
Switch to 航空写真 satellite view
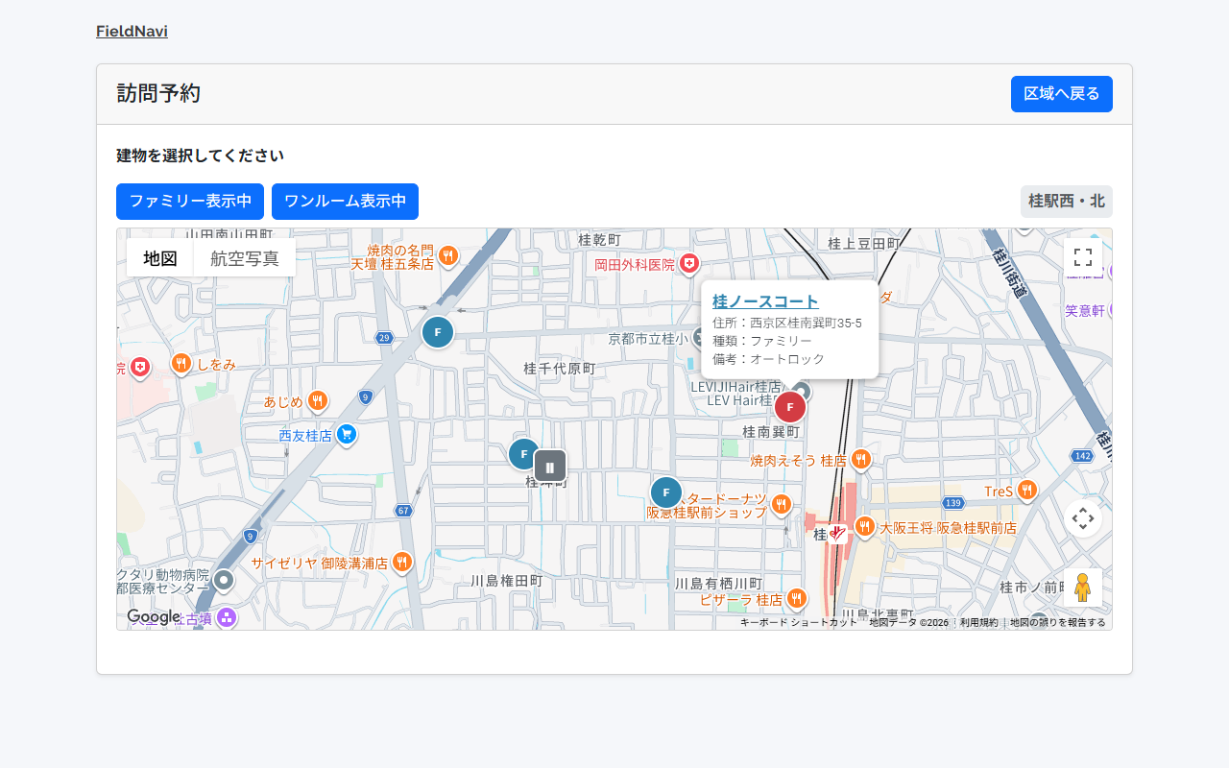(x=245, y=257)
